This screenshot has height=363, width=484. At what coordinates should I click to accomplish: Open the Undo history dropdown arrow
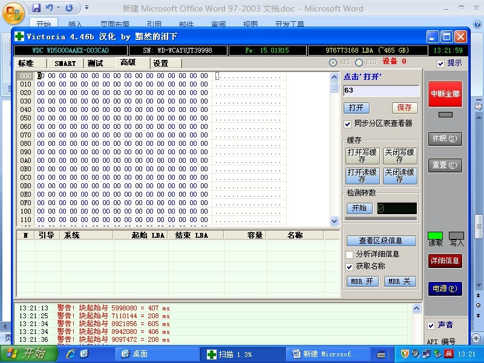click(x=58, y=8)
